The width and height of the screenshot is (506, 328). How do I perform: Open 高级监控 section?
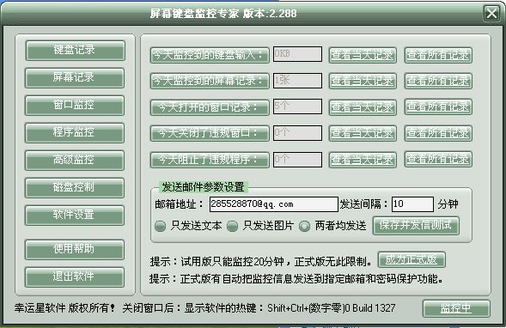click(75, 160)
